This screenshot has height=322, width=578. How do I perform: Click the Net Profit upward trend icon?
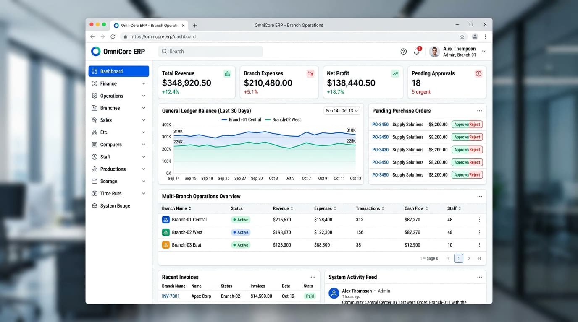pyautogui.click(x=395, y=74)
